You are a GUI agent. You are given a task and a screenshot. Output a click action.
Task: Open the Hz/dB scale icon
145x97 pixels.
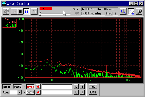[x=131, y=12]
